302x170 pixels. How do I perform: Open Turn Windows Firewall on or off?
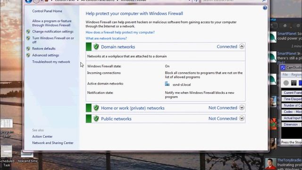point(53,40)
